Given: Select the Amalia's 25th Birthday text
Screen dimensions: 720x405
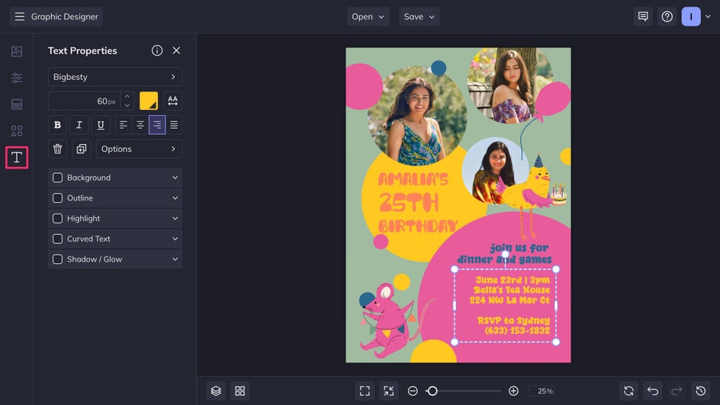Looking at the screenshot, I should [418, 203].
